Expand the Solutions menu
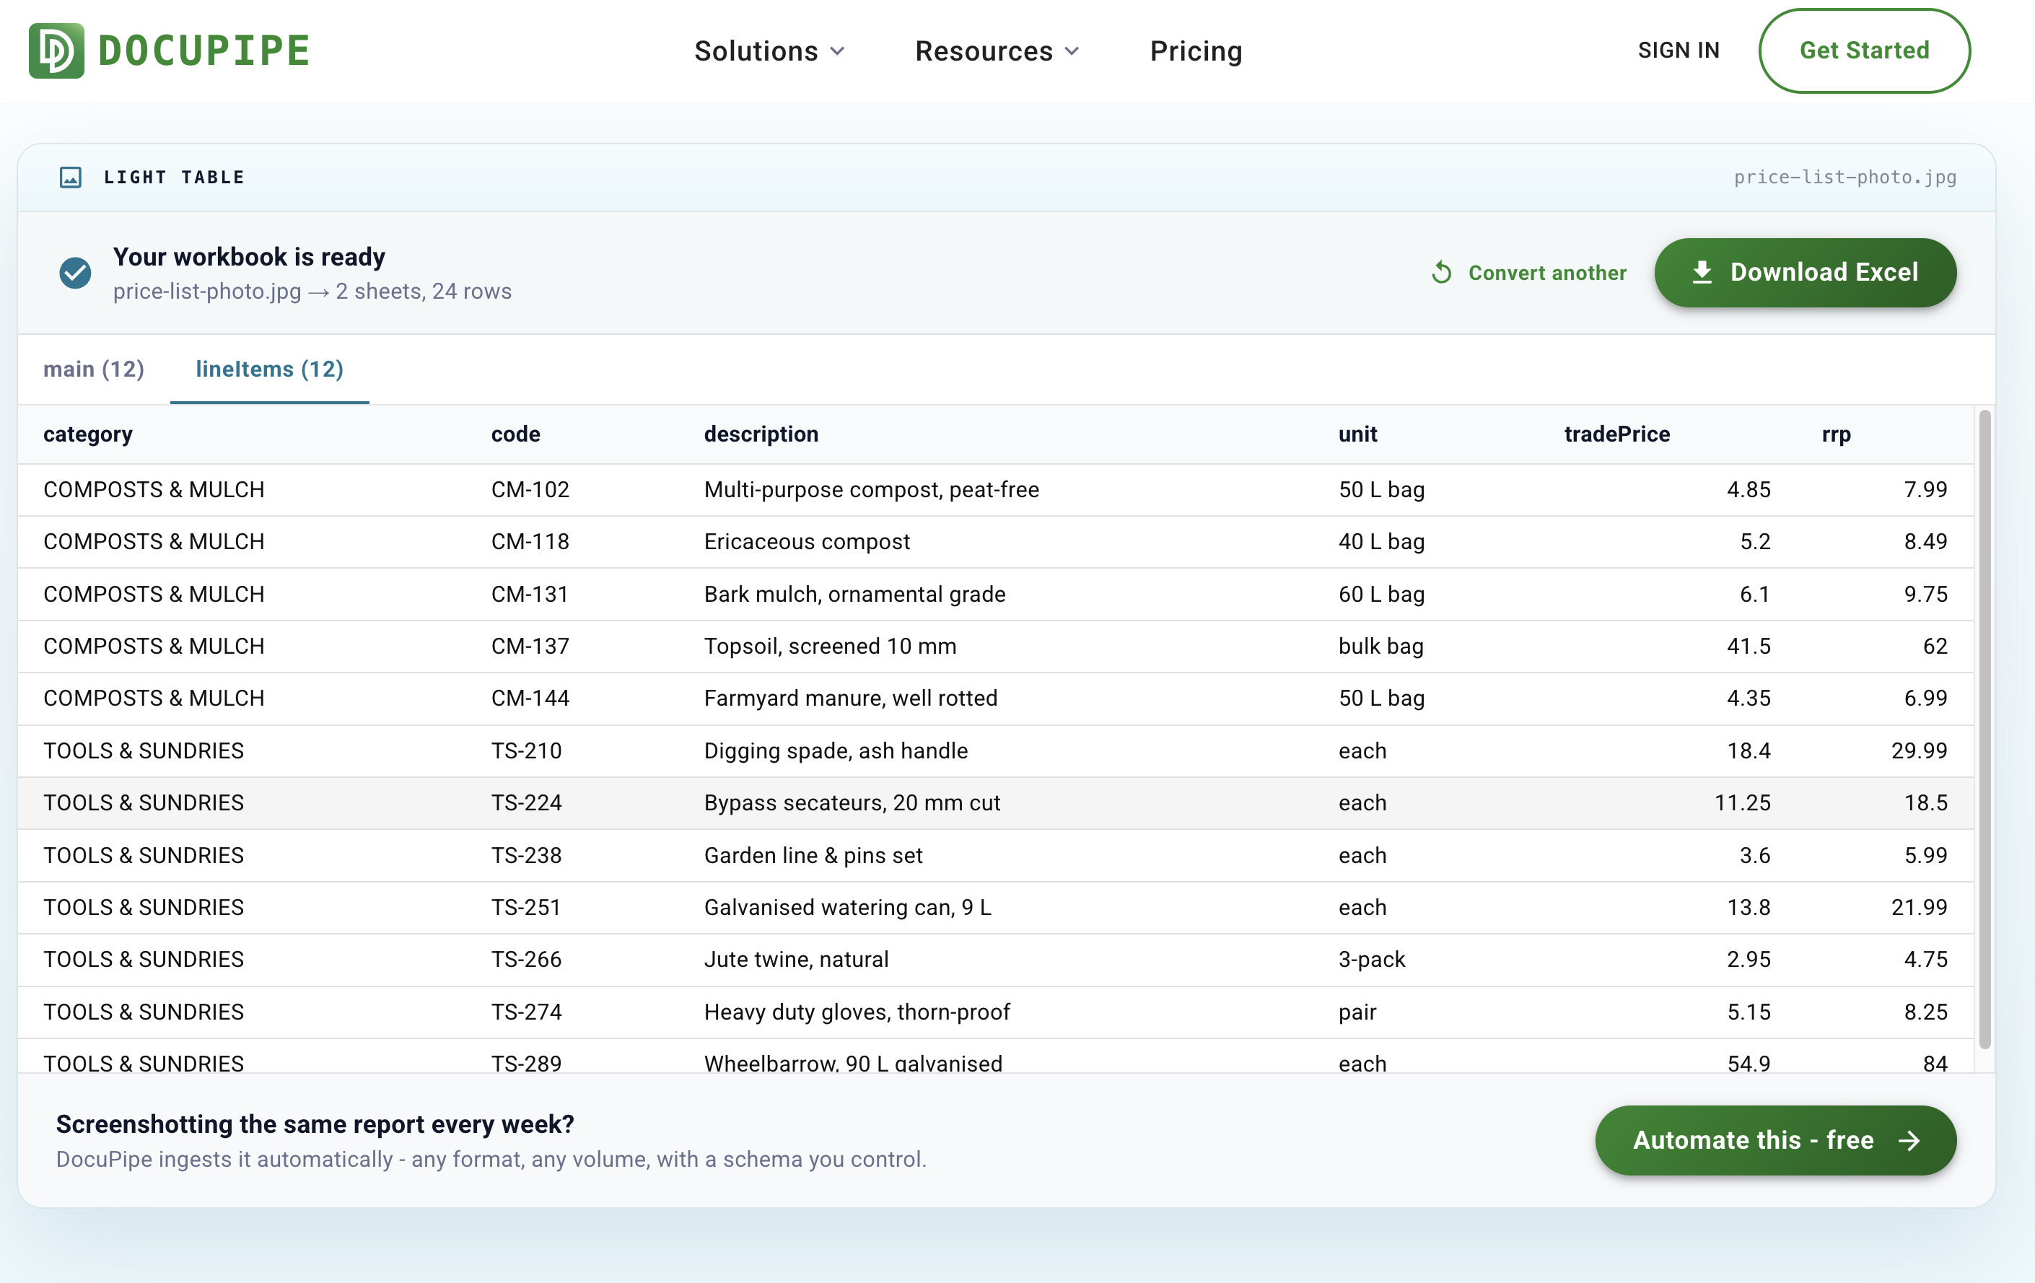The width and height of the screenshot is (2035, 1283). pos(769,51)
